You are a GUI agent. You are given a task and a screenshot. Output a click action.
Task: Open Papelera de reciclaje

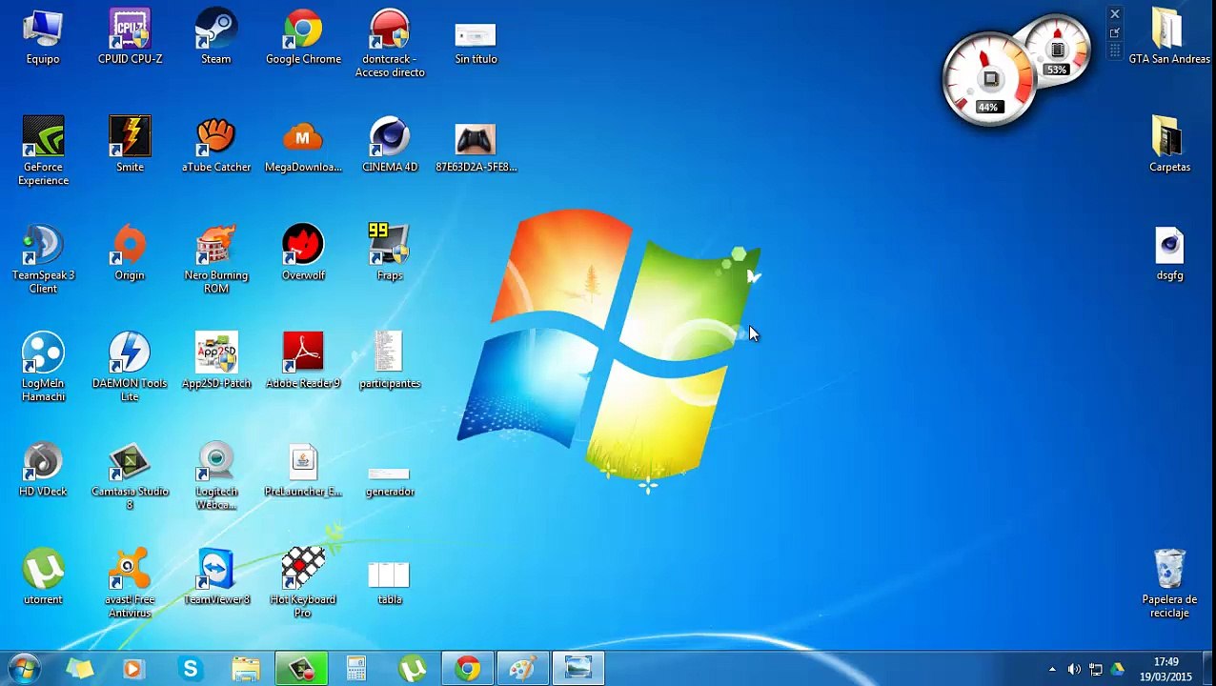[x=1169, y=584]
